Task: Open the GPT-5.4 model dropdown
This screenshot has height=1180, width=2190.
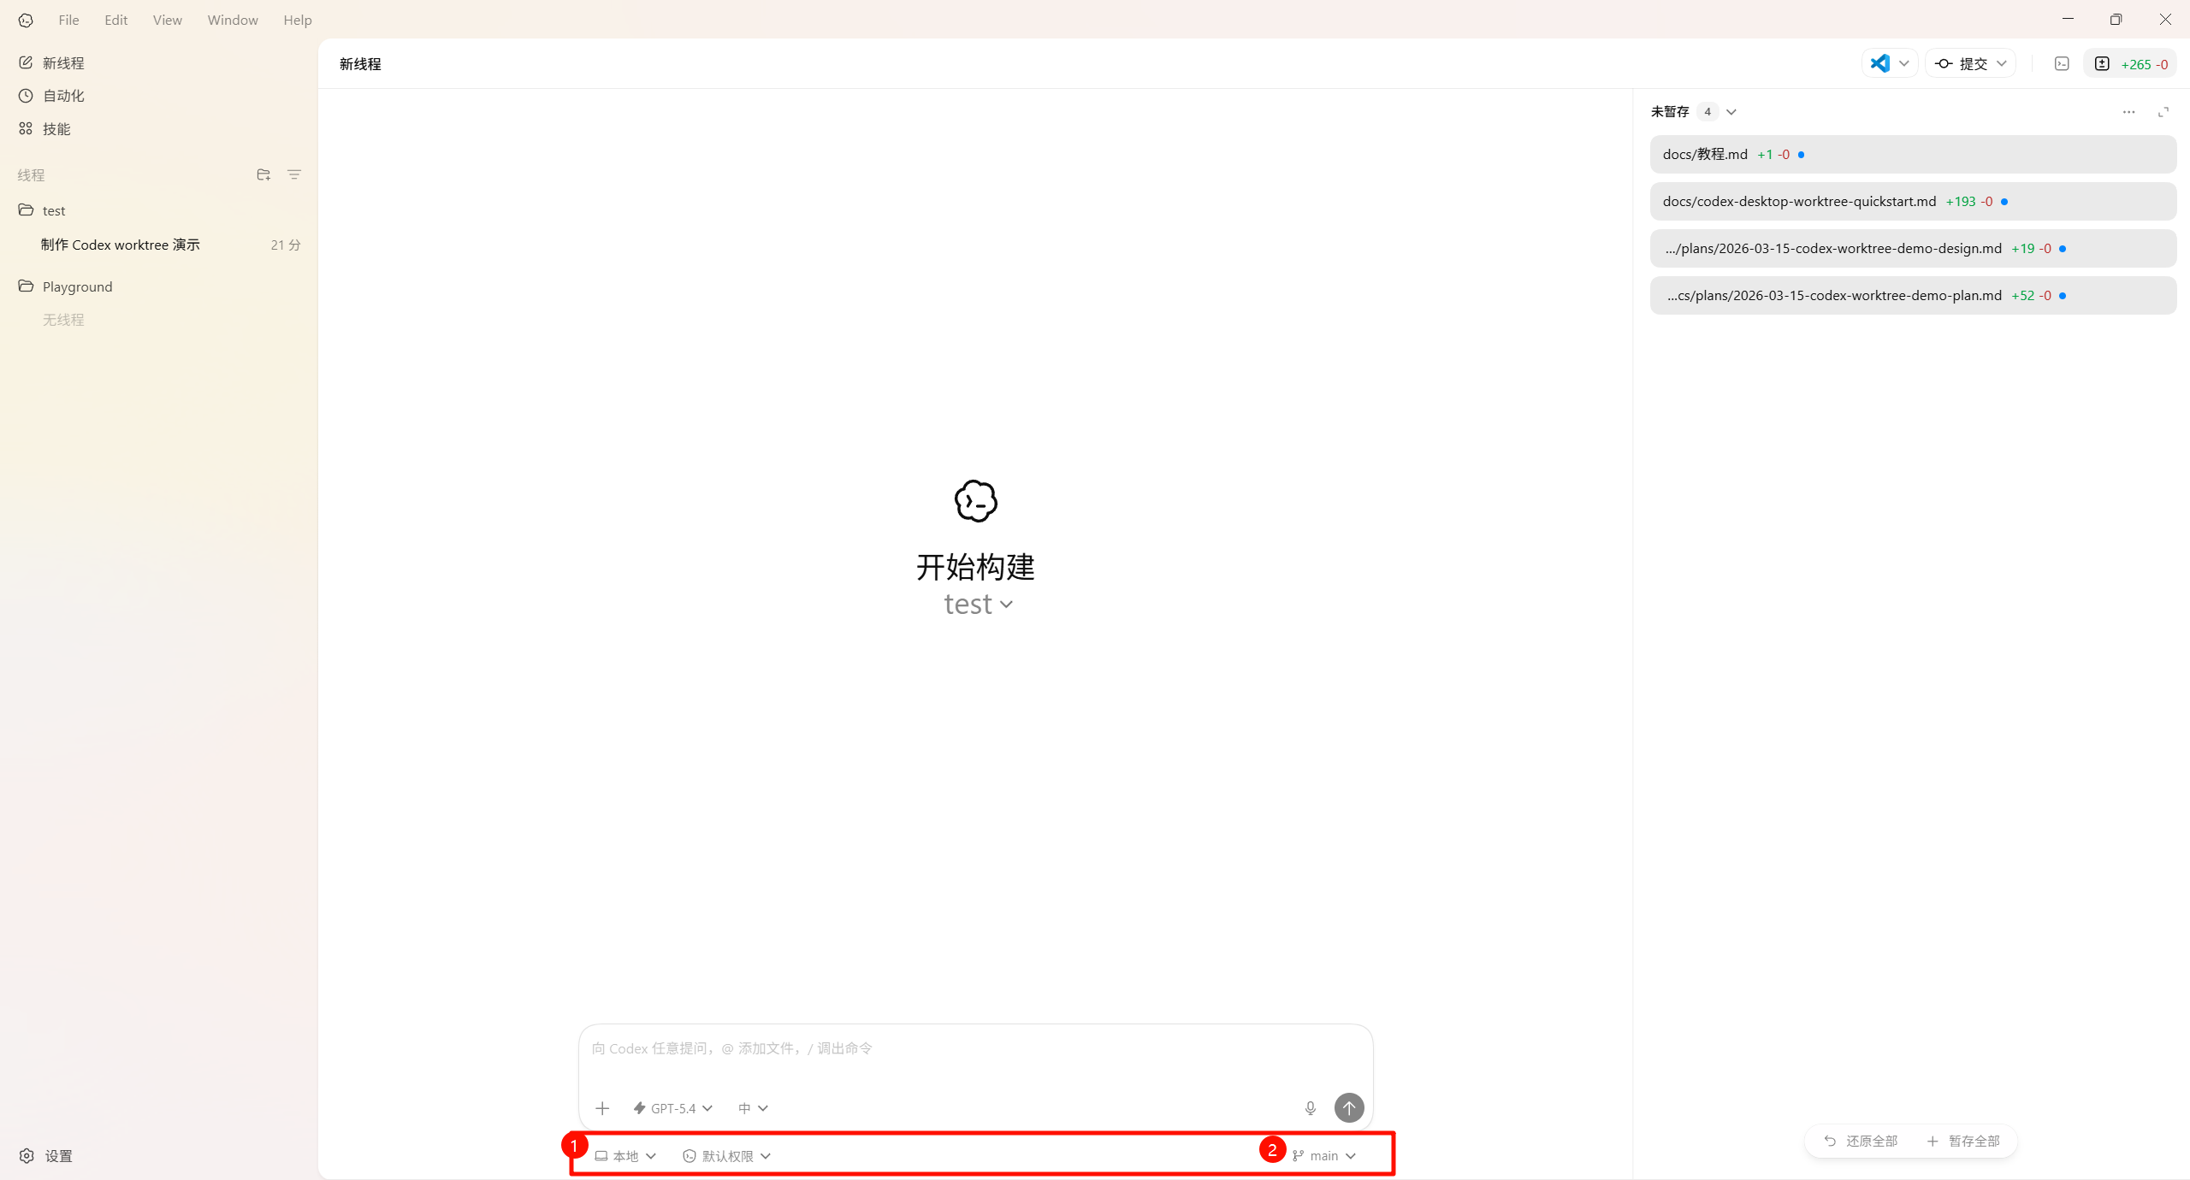Action: click(673, 1108)
